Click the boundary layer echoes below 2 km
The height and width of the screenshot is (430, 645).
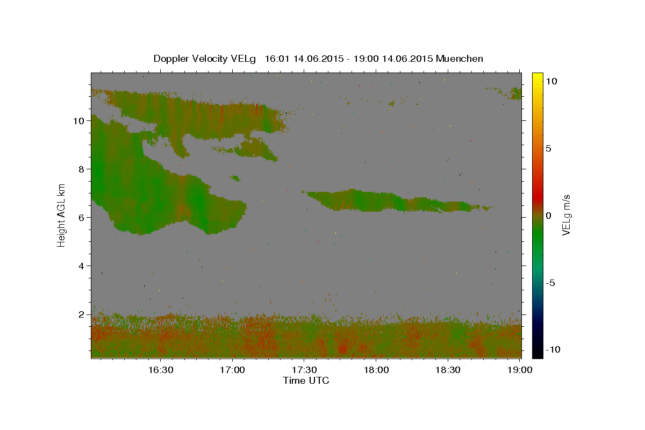pyautogui.click(x=306, y=336)
